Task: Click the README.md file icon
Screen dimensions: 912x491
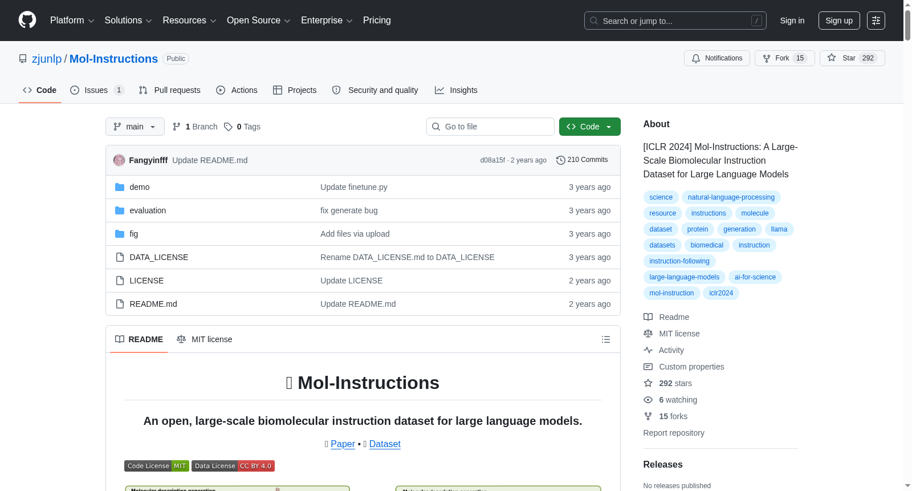Action: 120,304
